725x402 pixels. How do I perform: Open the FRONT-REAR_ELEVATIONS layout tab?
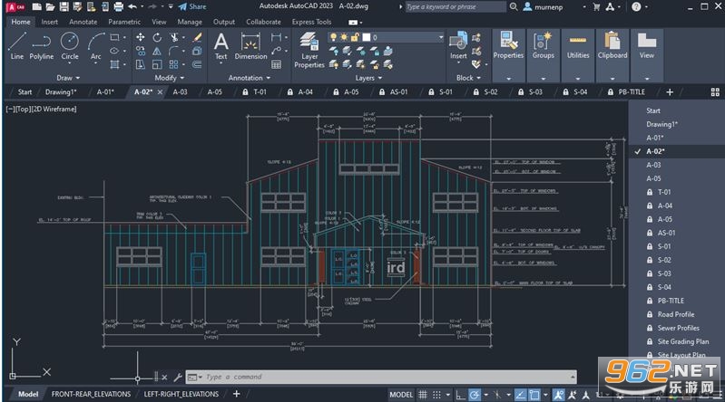click(91, 394)
